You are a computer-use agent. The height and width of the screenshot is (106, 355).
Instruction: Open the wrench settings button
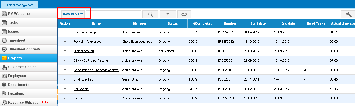pyautogui.click(x=348, y=14)
